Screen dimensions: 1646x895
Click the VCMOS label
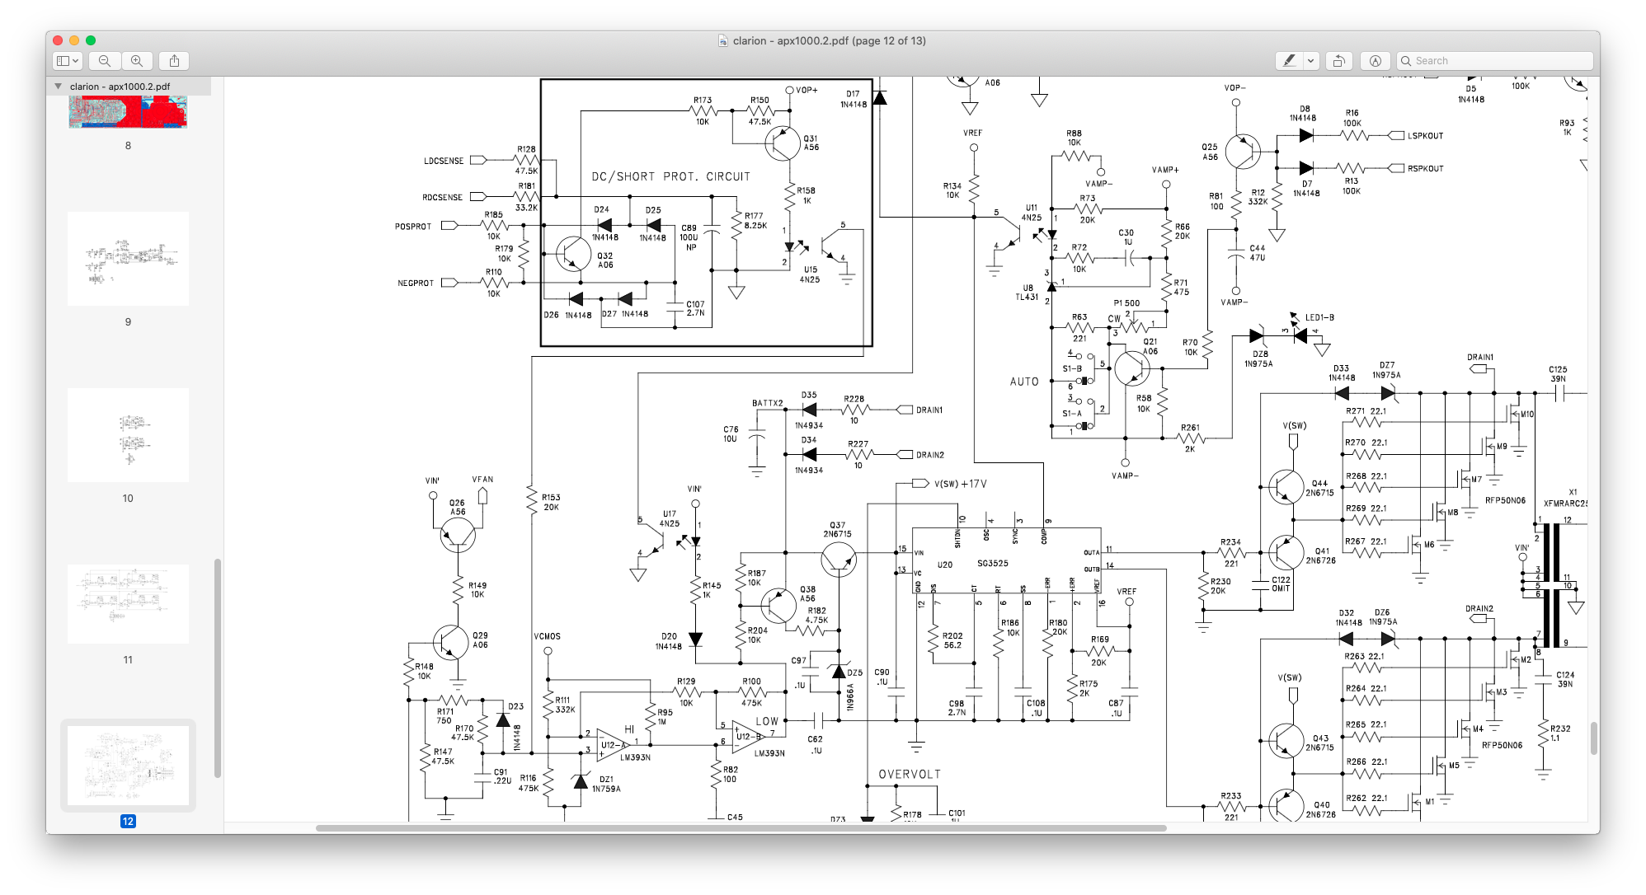548,636
